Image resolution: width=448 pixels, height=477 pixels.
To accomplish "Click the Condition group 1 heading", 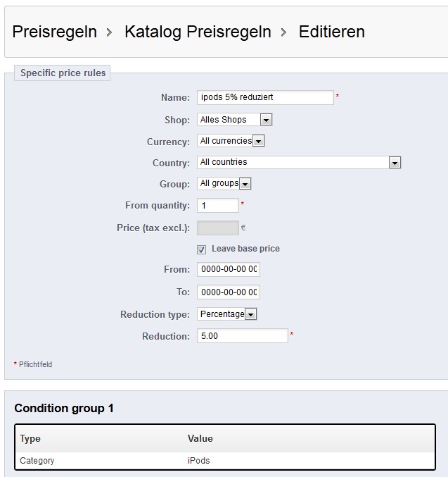I will (x=64, y=408).
